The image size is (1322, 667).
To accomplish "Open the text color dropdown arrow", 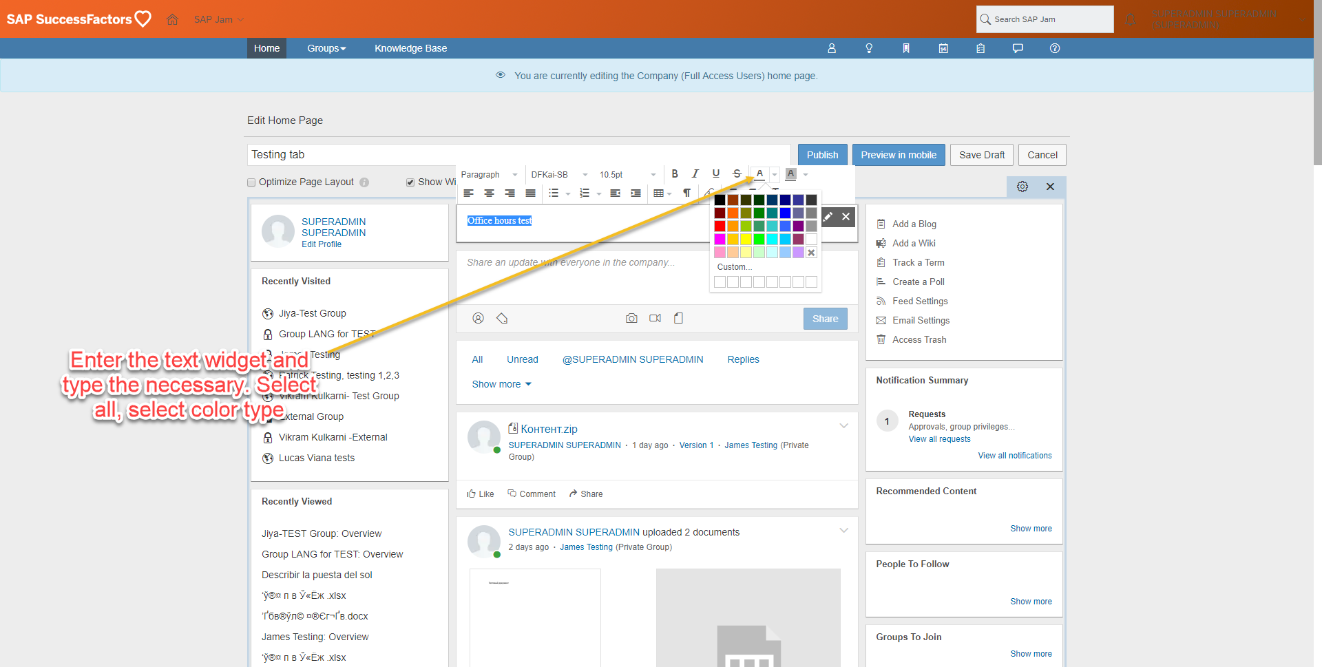I will coord(775,175).
